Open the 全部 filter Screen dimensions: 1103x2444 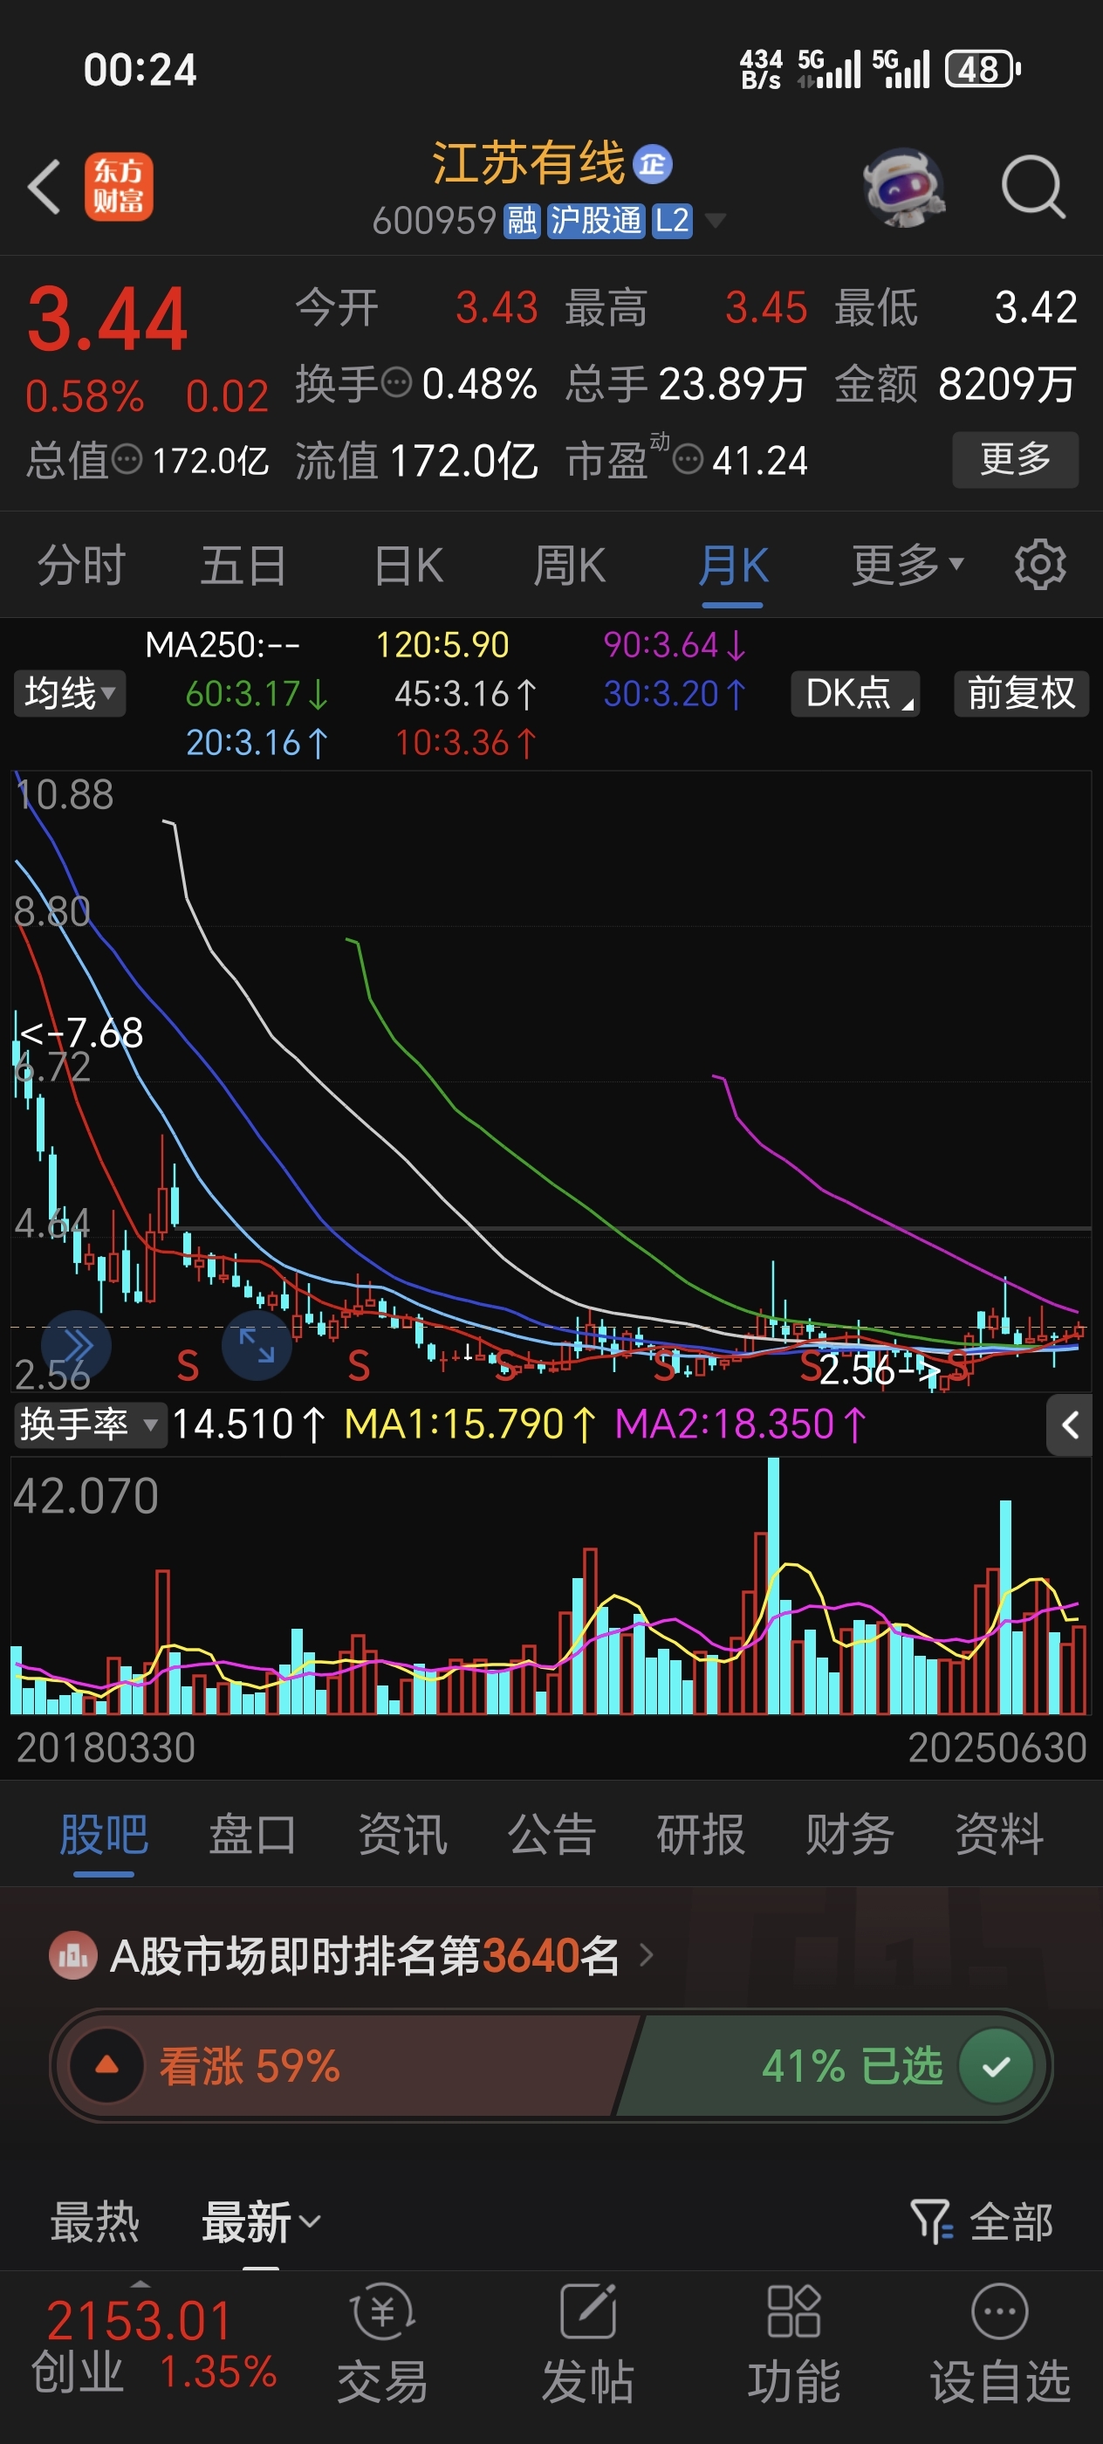(x=981, y=2222)
